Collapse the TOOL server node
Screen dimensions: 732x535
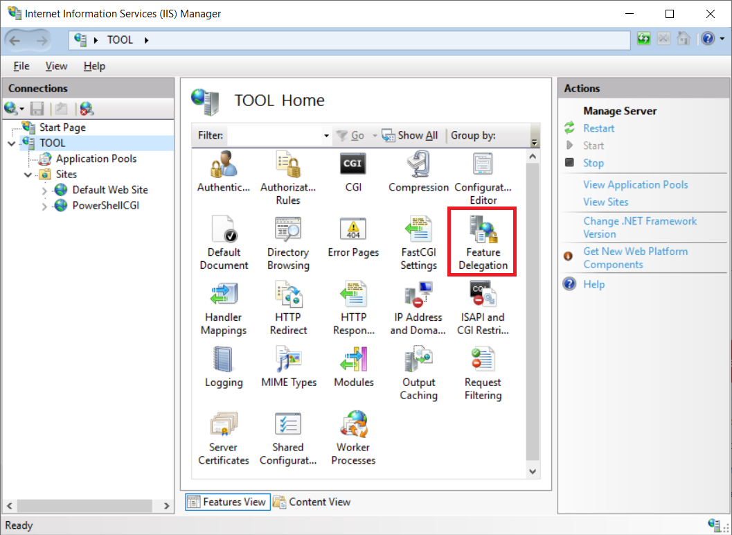pyautogui.click(x=12, y=143)
